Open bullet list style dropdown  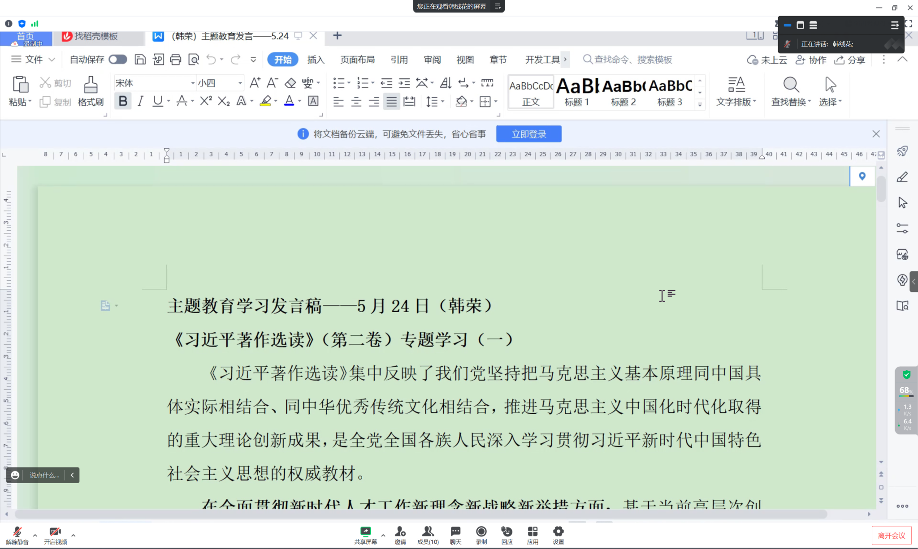click(x=349, y=83)
